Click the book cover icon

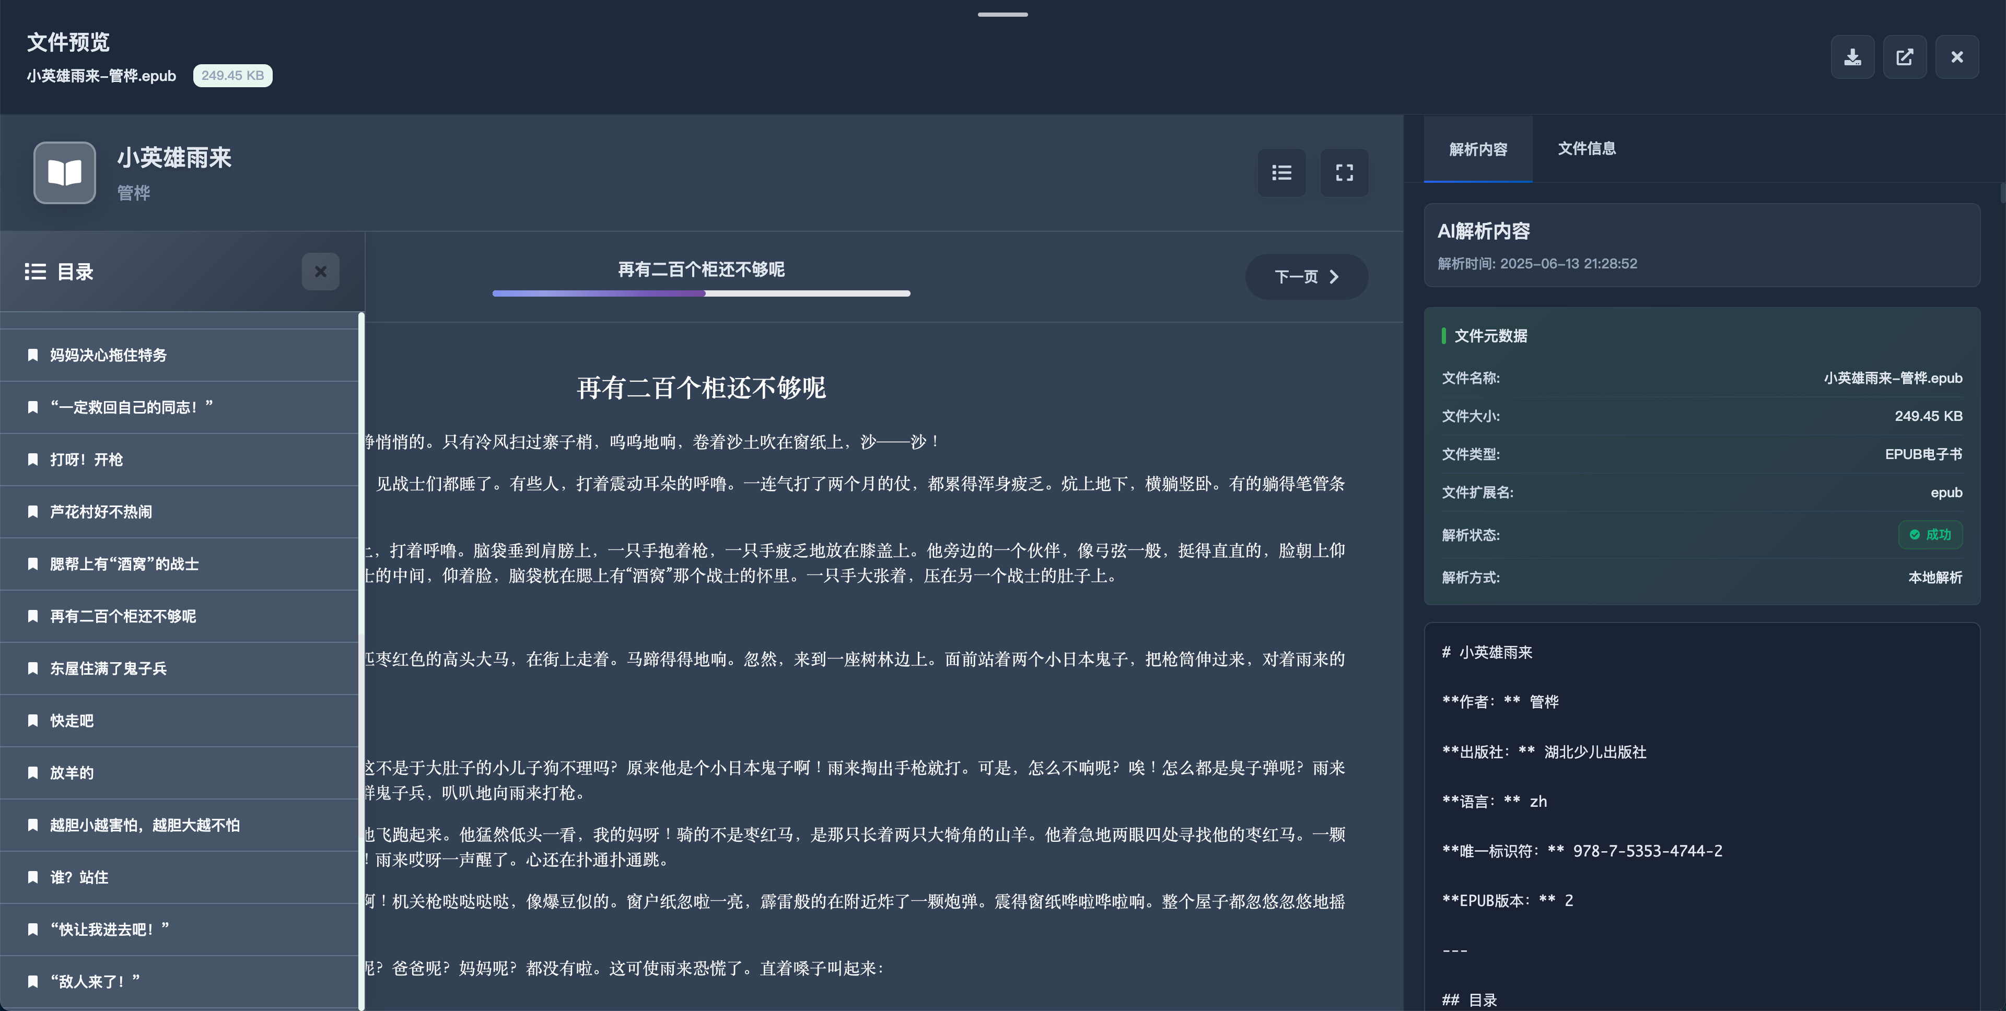pyautogui.click(x=65, y=172)
